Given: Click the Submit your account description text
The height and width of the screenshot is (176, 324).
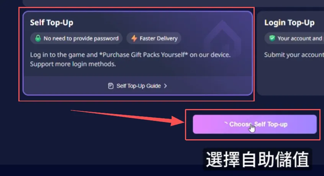Looking at the screenshot, I should 294,55.
